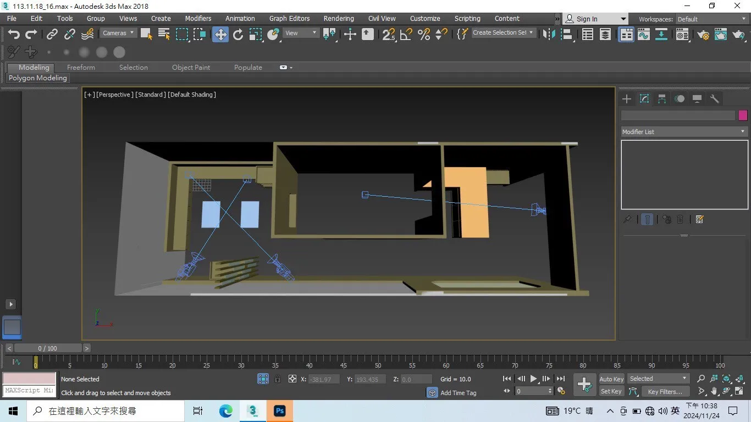Choose the Rectangular Selection Region tool
The image size is (751, 422).
click(182, 34)
